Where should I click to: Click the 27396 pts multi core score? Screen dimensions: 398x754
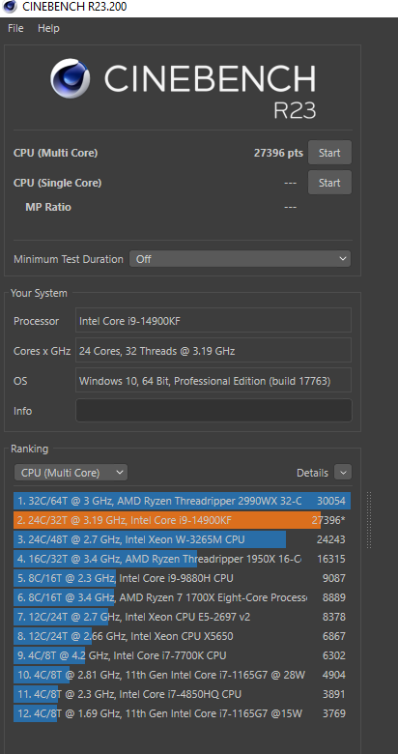(278, 153)
